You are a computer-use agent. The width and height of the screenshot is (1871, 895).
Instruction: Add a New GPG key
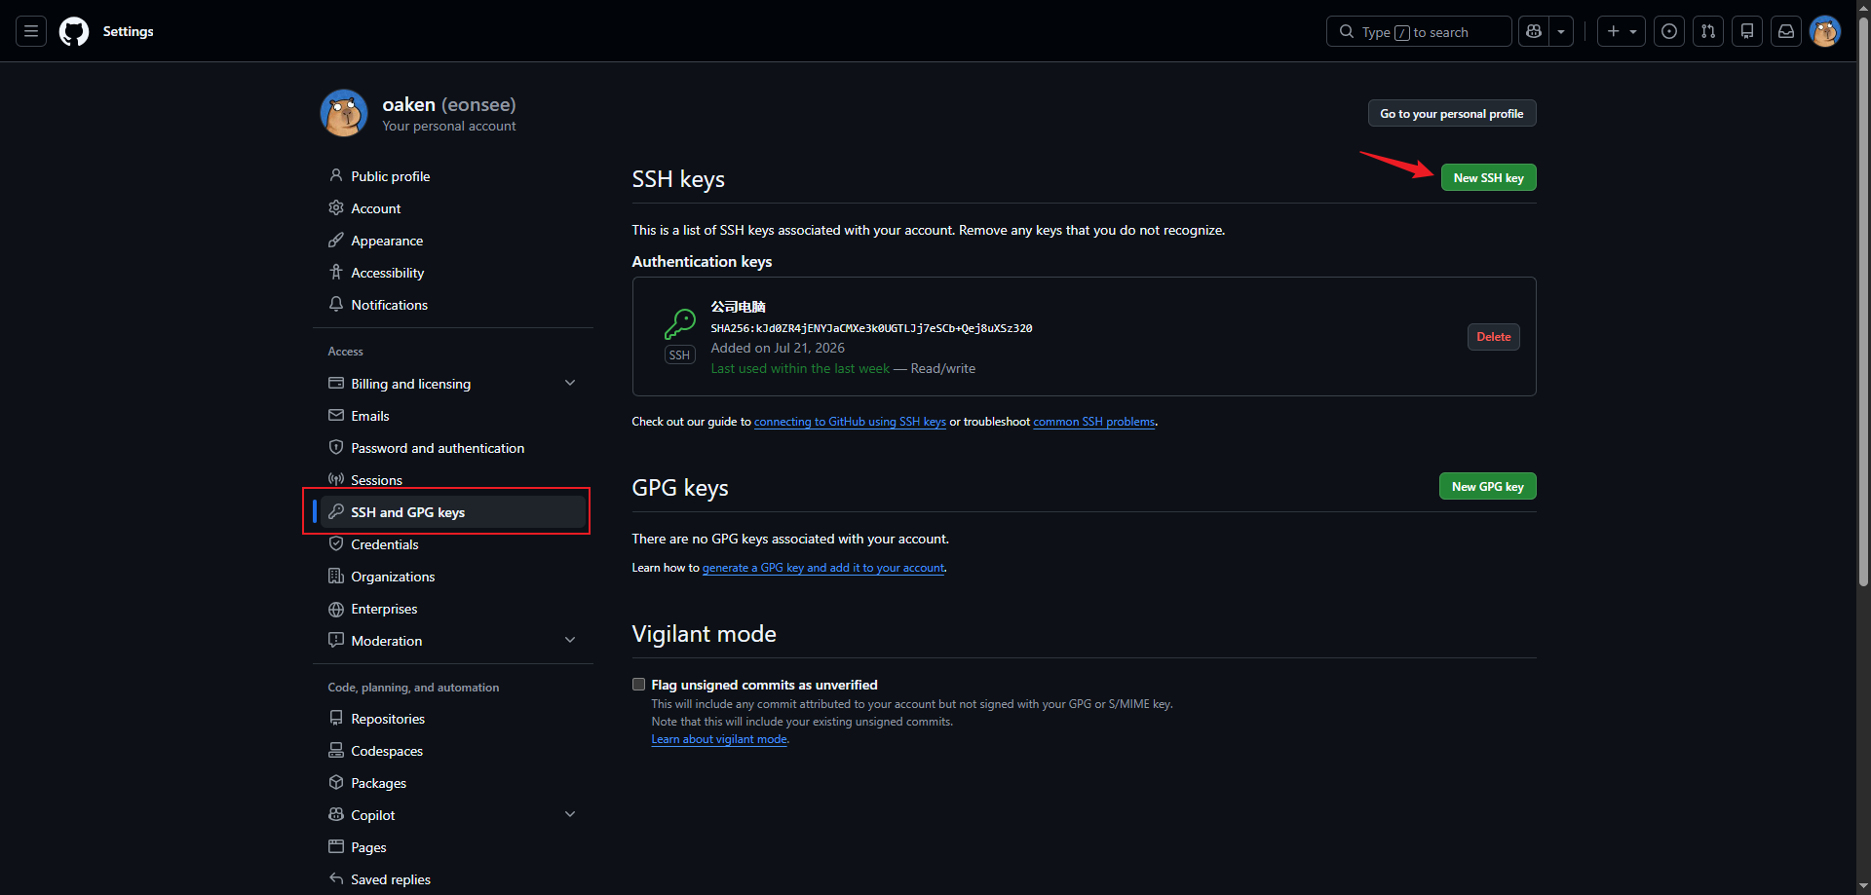[x=1487, y=486]
